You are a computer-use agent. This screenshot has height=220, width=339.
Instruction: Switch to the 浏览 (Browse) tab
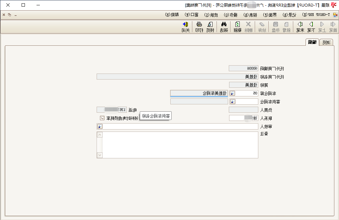click(326, 42)
